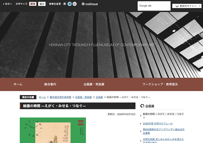
Task: Click the 現在の位置 label
Action: point(28,97)
